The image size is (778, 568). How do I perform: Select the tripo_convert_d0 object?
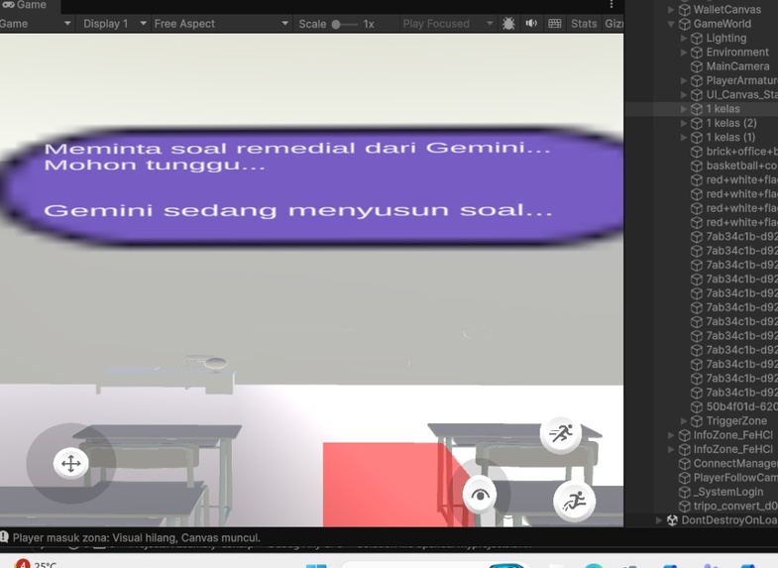click(x=734, y=506)
